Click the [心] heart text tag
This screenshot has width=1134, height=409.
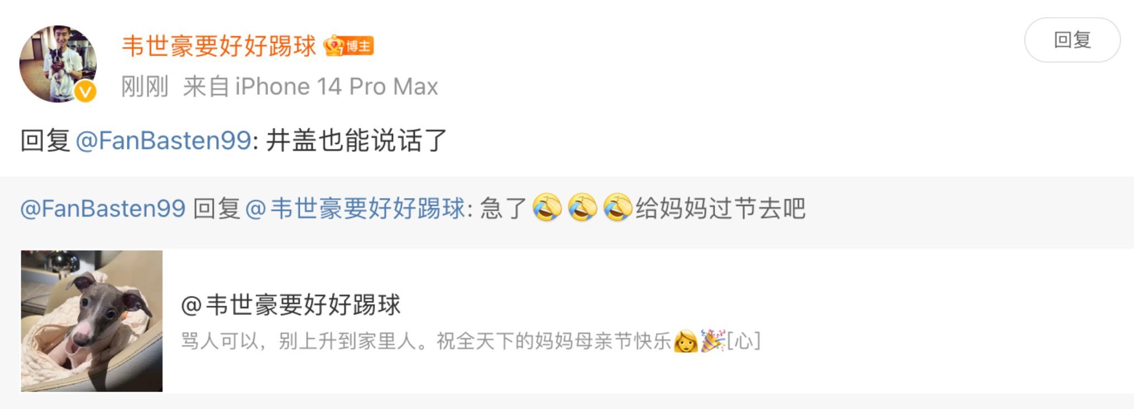[x=744, y=340]
